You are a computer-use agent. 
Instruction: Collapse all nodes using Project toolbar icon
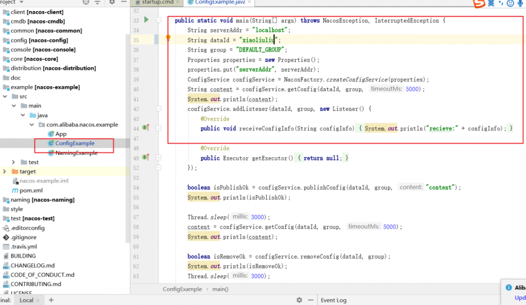pos(97,2)
